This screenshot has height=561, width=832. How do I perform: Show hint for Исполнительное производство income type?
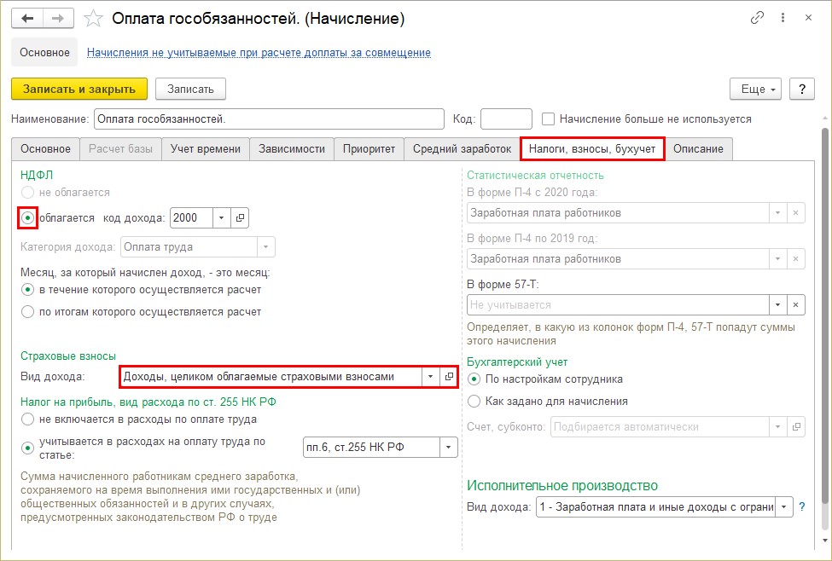point(802,507)
